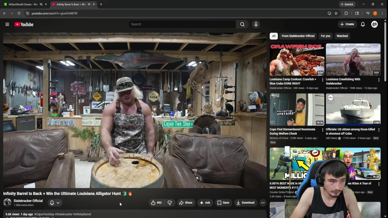388x218 pixels.
Task: Open the notifications bell in the header
Action: click(x=363, y=24)
